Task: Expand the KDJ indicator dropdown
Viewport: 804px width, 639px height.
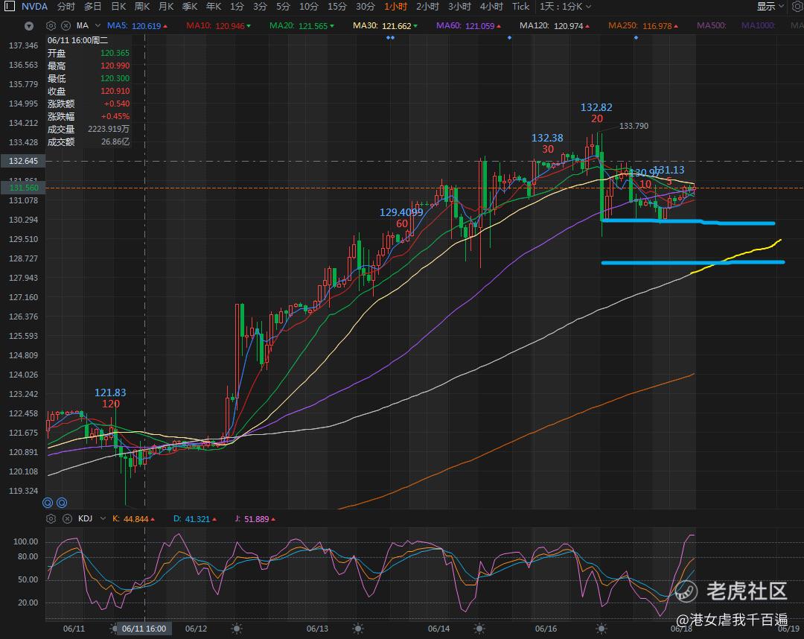Action: click(103, 518)
